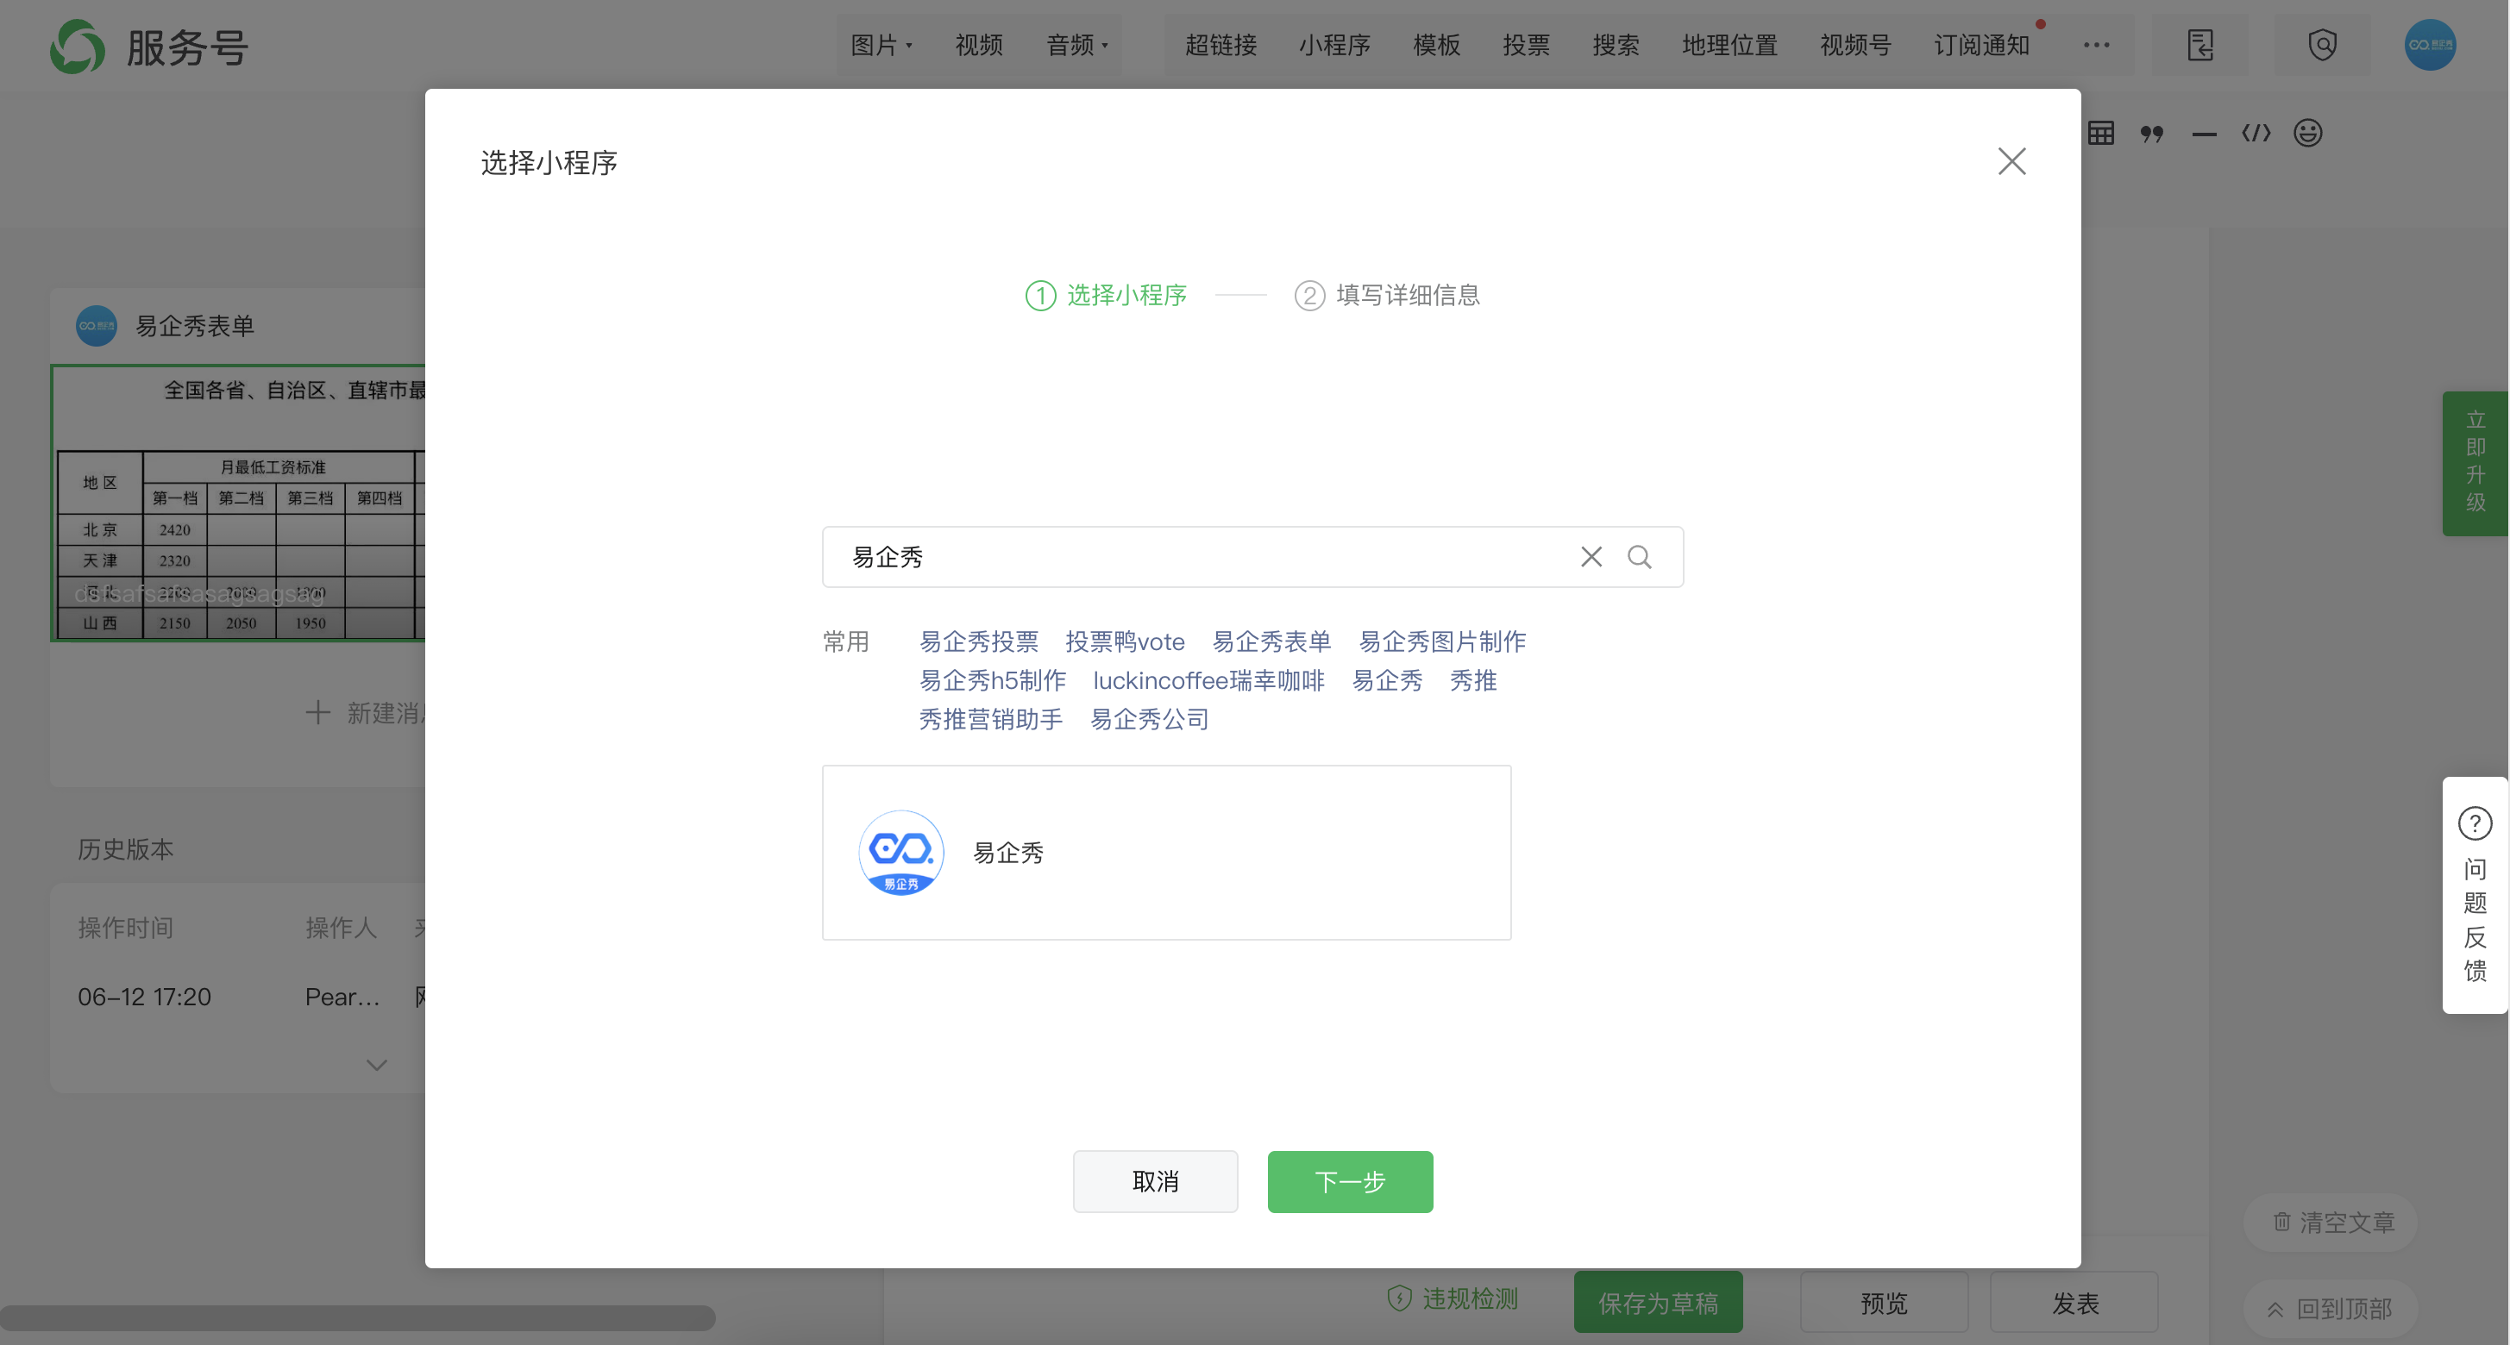Open the 音频 dropdown in toolbar

coord(1077,45)
